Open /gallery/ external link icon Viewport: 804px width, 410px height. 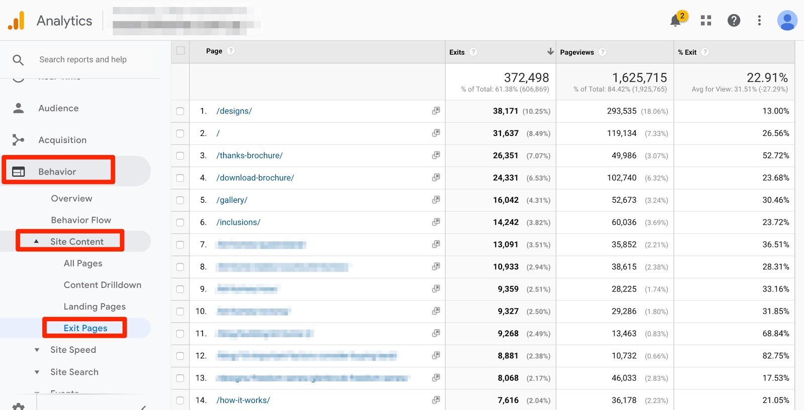[436, 200]
